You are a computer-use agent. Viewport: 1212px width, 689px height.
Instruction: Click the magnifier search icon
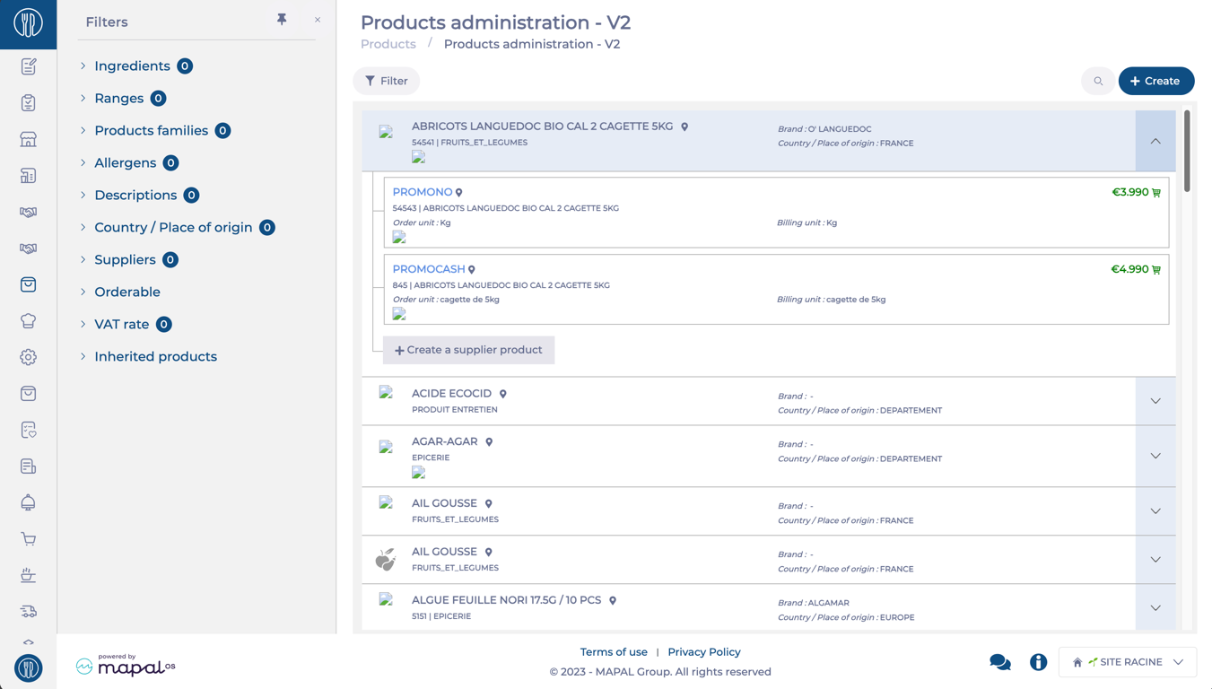coord(1098,81)
